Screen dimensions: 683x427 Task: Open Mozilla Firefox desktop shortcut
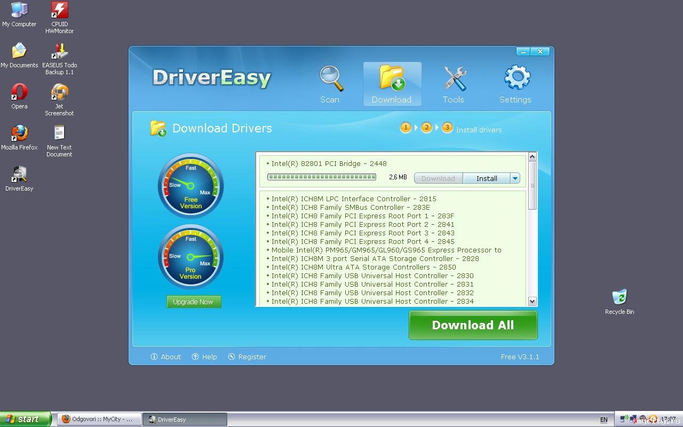(x=19, y=138)
